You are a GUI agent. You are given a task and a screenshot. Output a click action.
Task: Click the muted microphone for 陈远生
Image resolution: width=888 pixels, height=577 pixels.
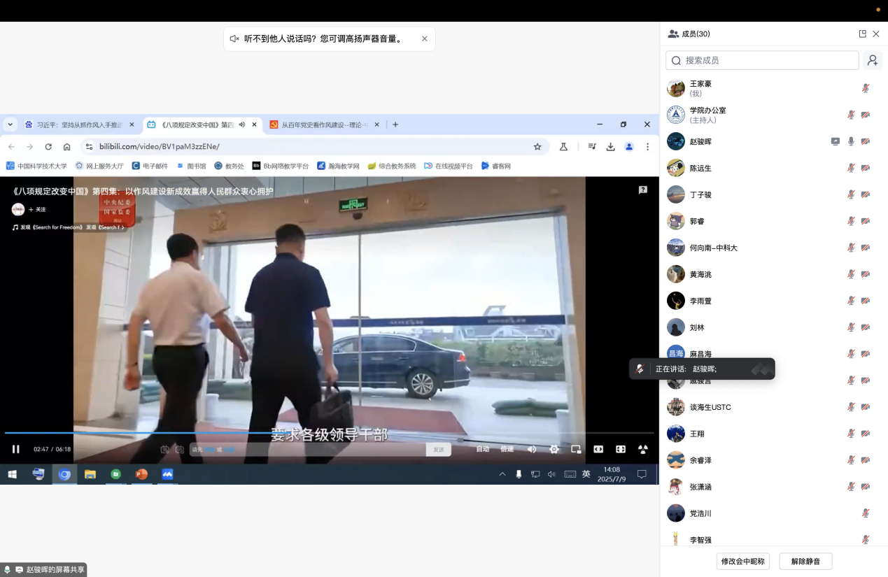coord(851,168)
